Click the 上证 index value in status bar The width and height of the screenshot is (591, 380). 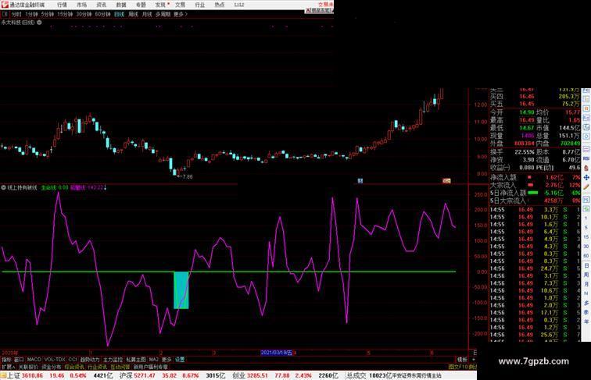pyautogui.click(x=32, y=375)
